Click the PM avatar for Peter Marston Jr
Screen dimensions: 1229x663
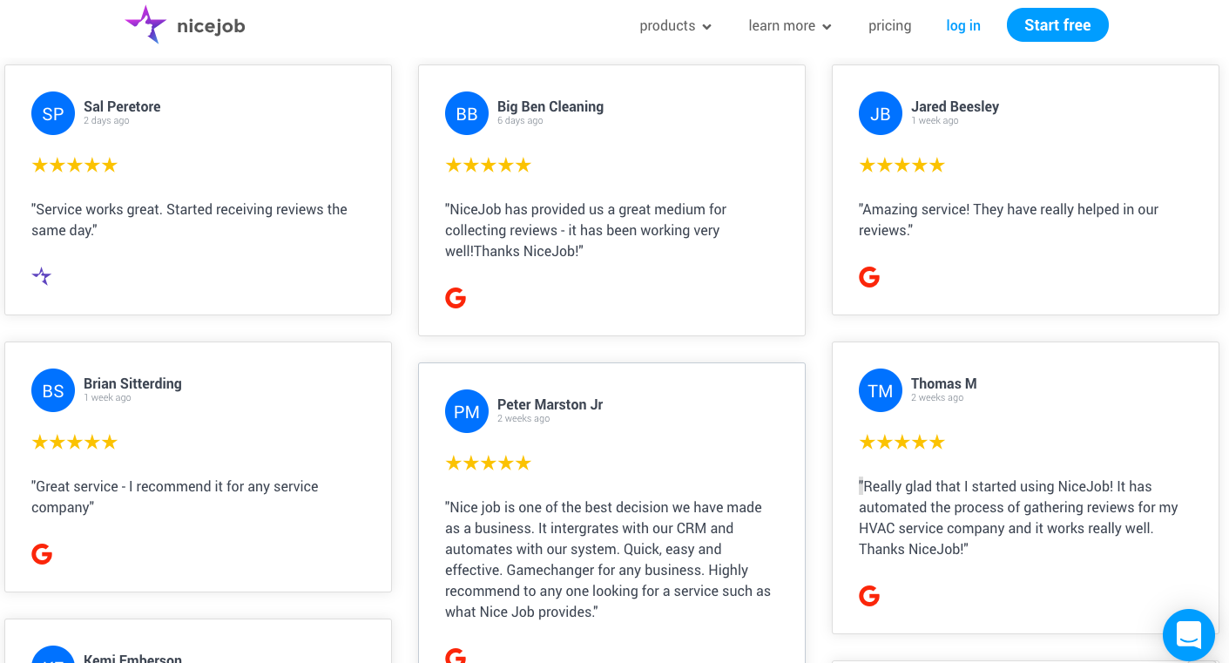click(x=467, y=411)
